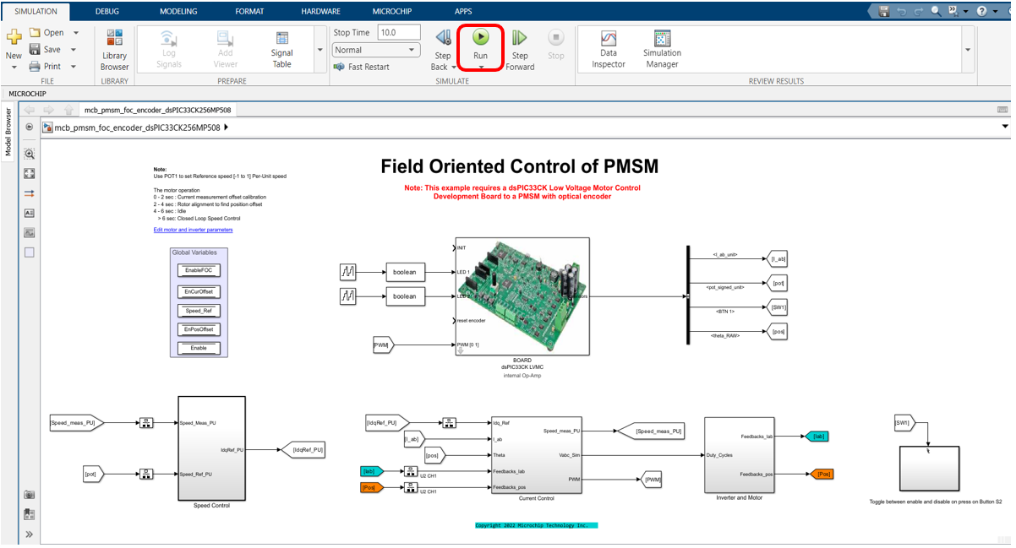Open the simulation mode Normal dropdown
The height and width of the screenshot is (548, 1016).
[x=376, y=50]
